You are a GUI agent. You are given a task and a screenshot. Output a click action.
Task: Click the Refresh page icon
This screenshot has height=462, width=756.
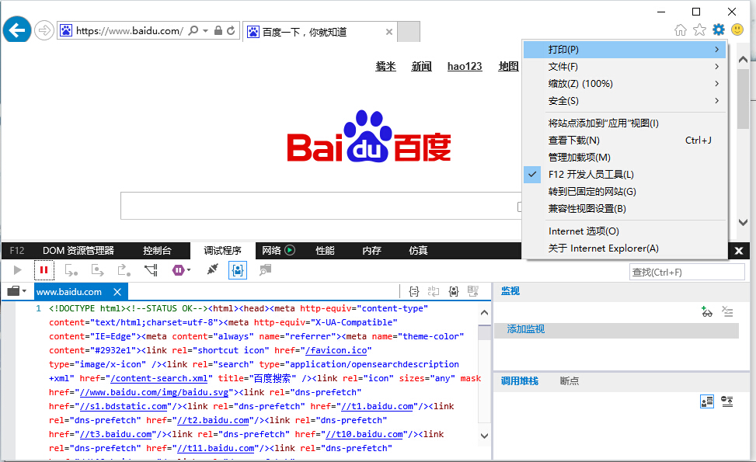click(231, 30)
